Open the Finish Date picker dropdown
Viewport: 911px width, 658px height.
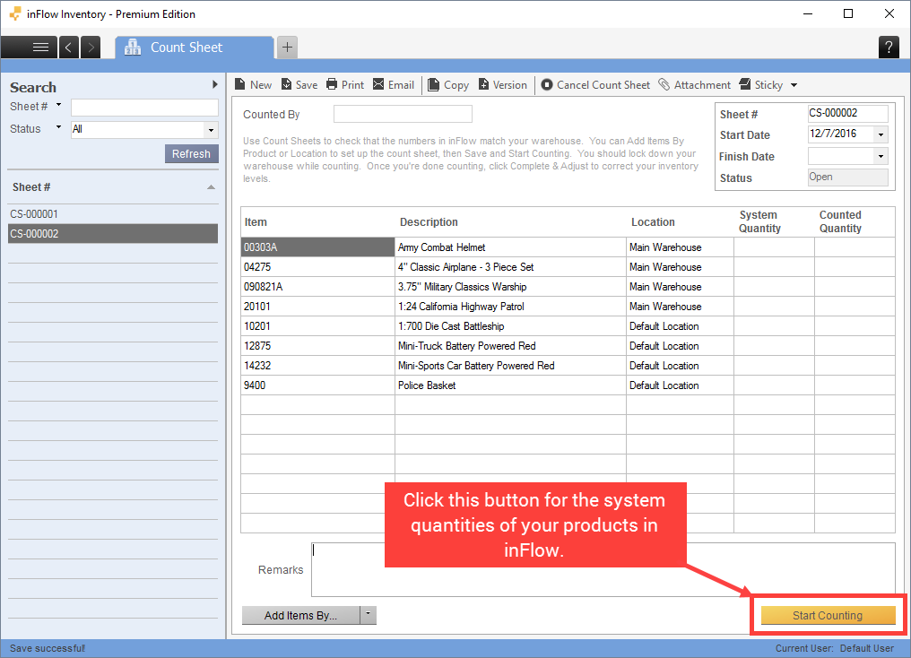pos(881,156)
